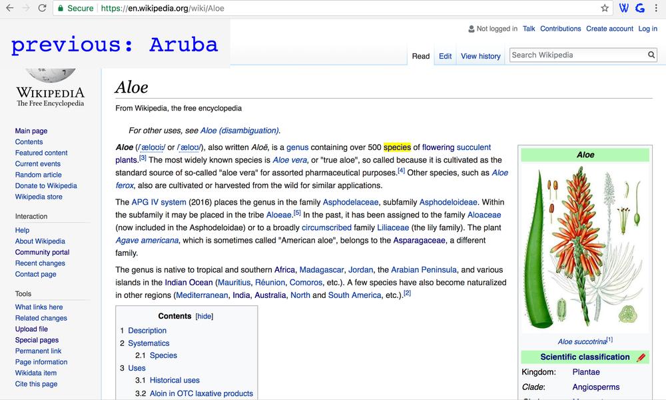Open the Angiosperms clade link
Image resolution: width=666 pixels, height=400 pixels.
click(596, 387)
